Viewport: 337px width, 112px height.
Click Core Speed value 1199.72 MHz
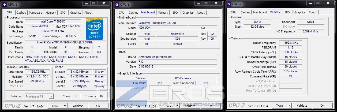[37, 72]
